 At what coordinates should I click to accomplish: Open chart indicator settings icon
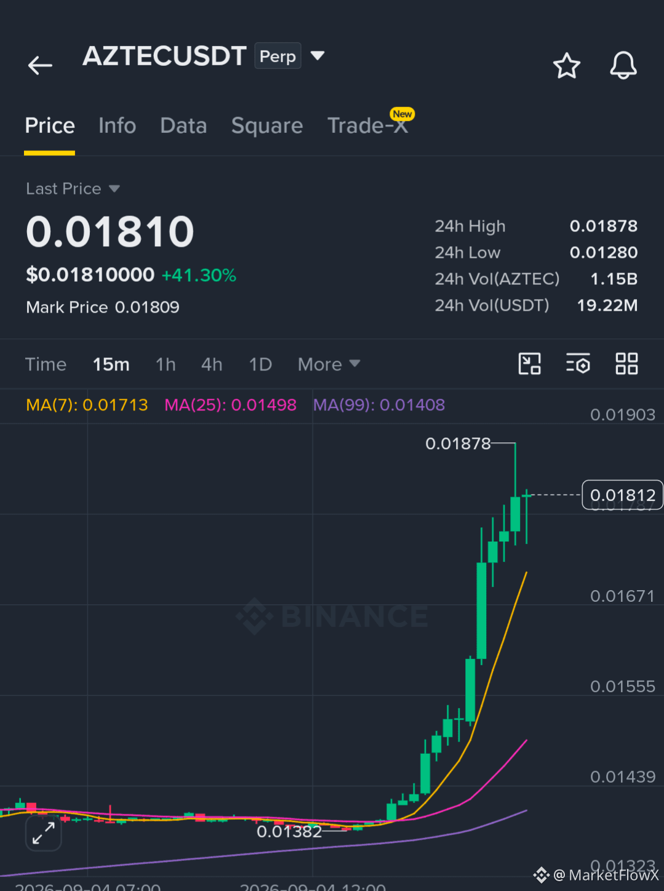tap(578, 364)
